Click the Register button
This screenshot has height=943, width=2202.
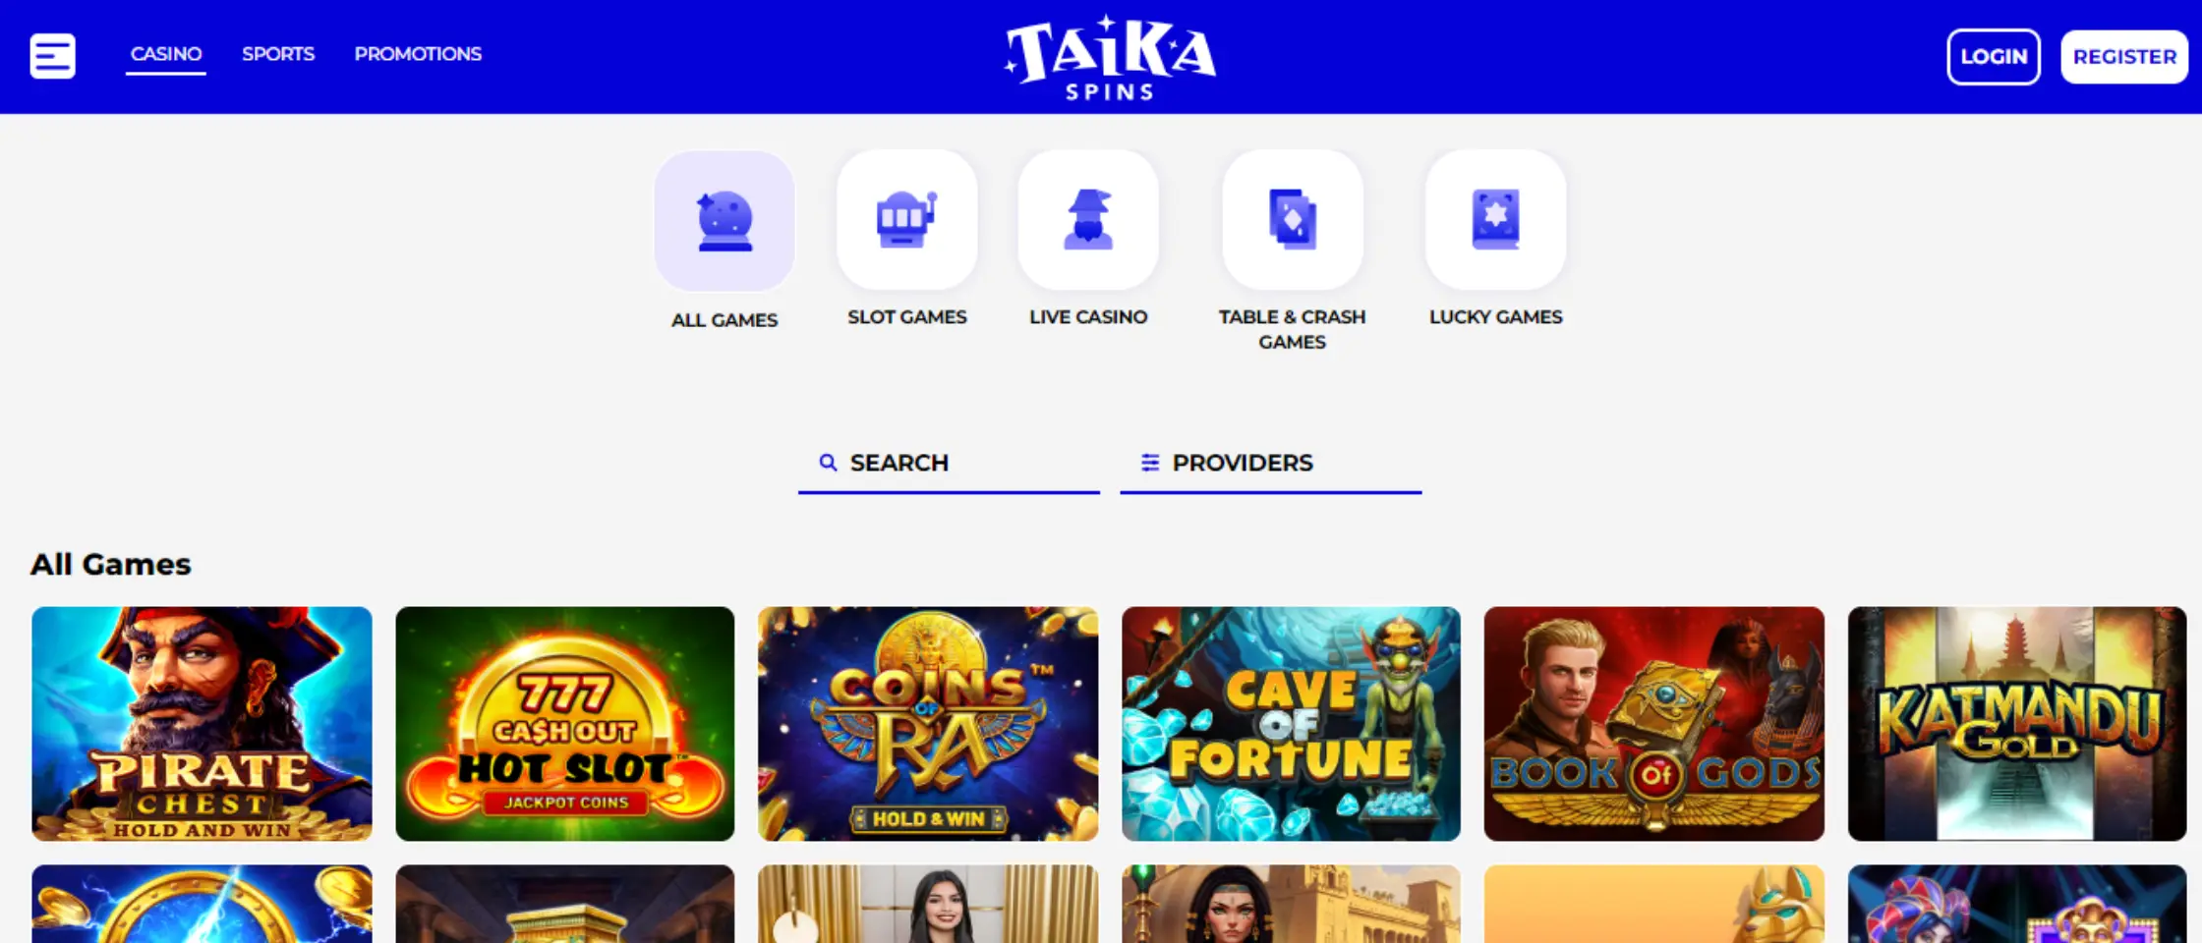coord(2124,57)
